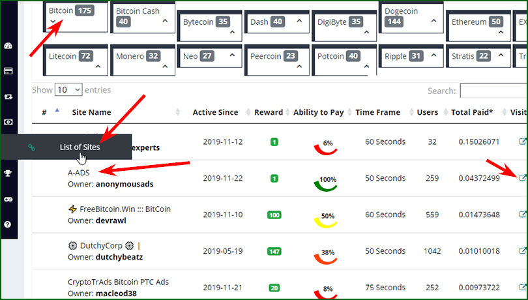Collapse the Bitcoin 175 panel chevron

(x=53, y=22)
